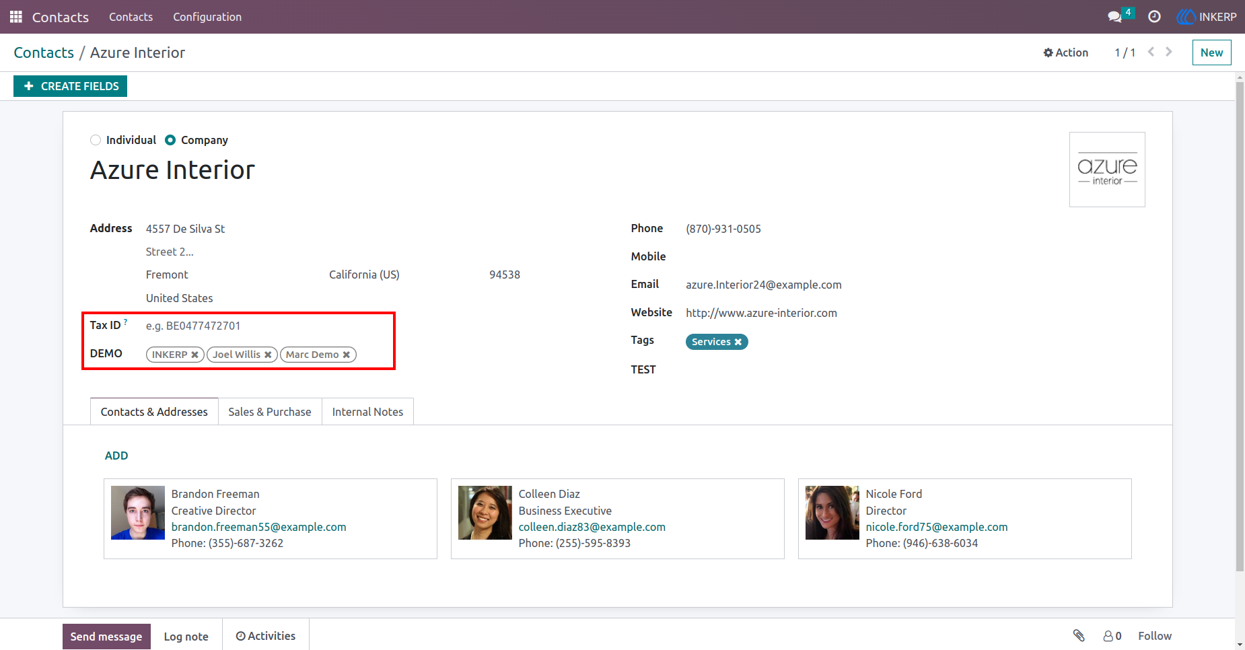Open the activities clock icon in navbar
This screenshot has height=650, width=1245.
coord(1154,17)
